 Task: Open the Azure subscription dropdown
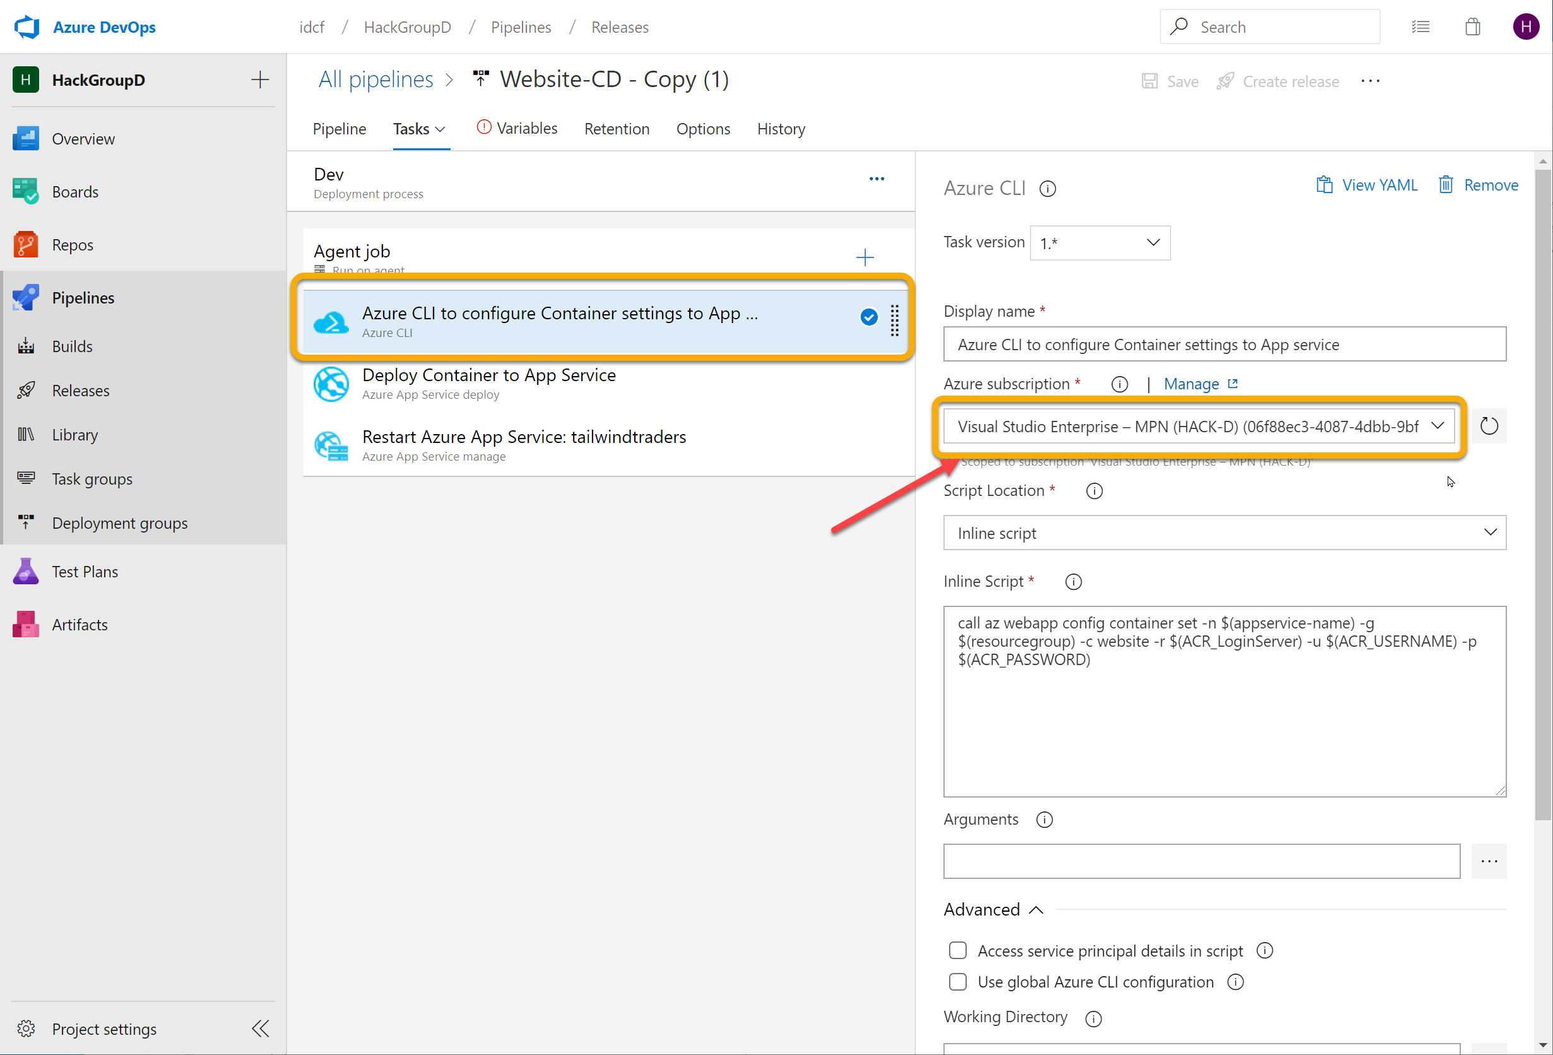click(1199, 427)
